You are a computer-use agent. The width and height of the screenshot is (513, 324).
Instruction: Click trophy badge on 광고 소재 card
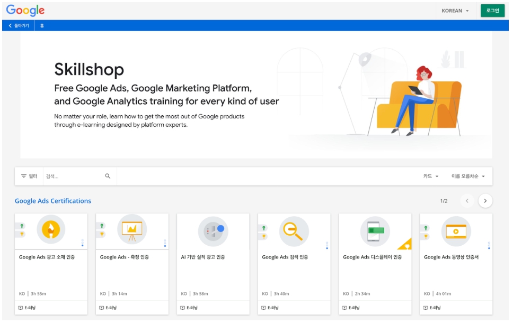point(21,234)
